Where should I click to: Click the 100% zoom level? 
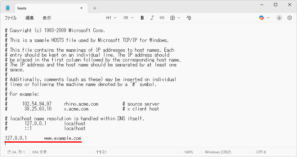pyautogui.click(x=189, y=152)
